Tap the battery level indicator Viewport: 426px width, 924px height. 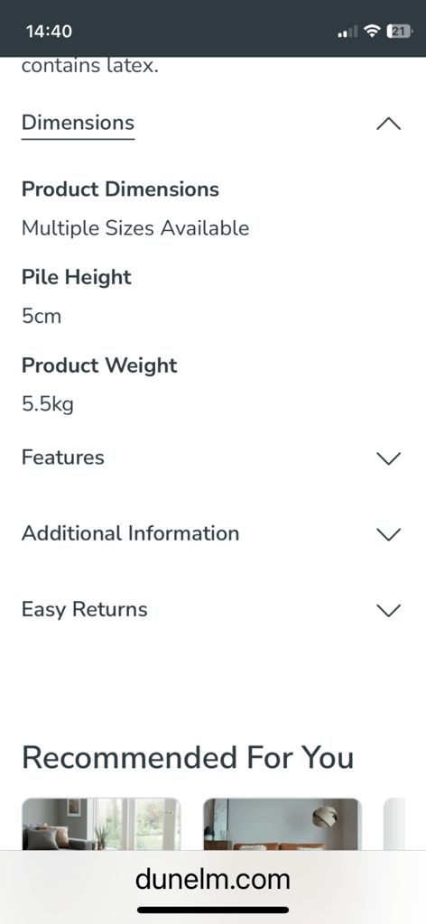tap(400, 32)
